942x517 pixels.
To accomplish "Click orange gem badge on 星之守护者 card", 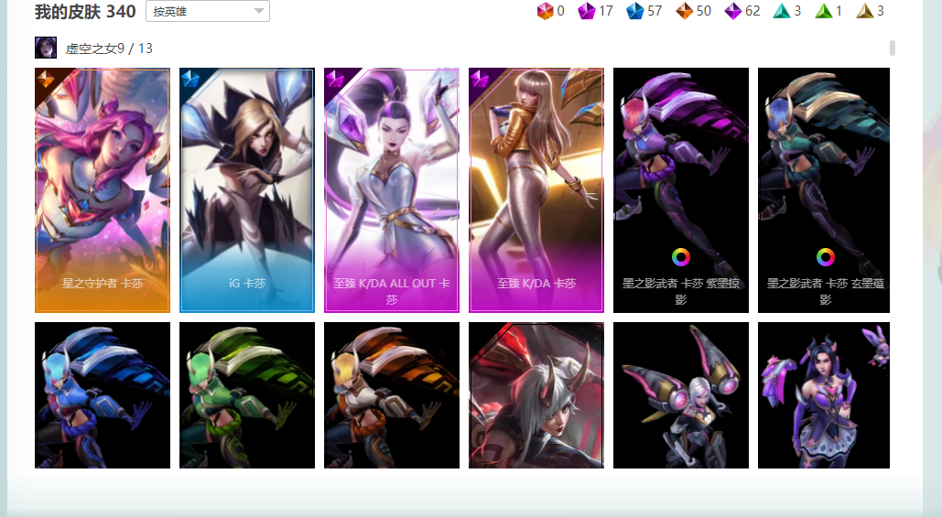I will click(46, 79).
